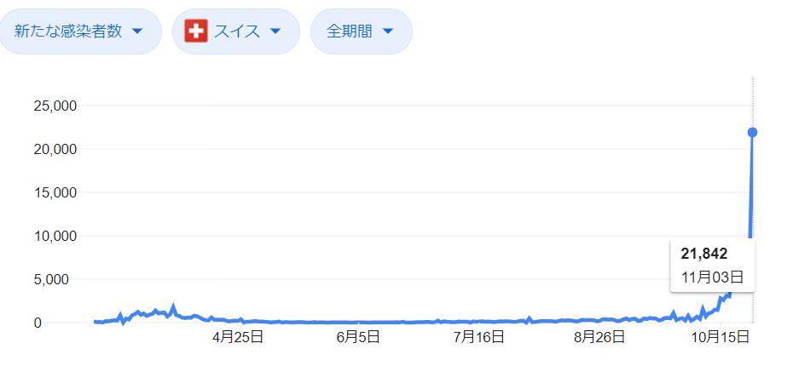This screenshot has height=366, width=787.
Task: Click the 11月03日 date in the tooltip
Action: (712, 276)
